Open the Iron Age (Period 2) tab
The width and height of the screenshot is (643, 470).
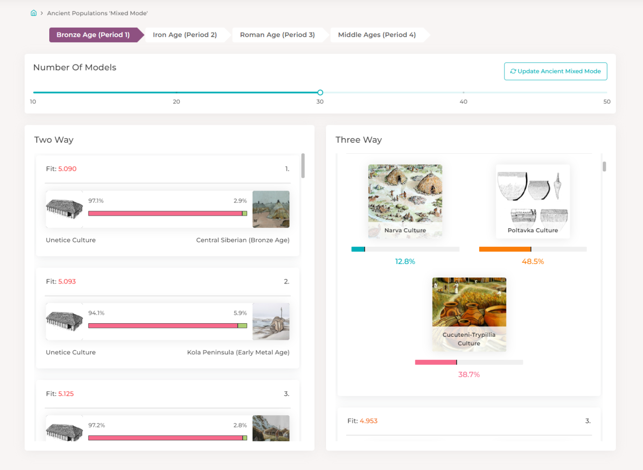(x=185, y=35)
